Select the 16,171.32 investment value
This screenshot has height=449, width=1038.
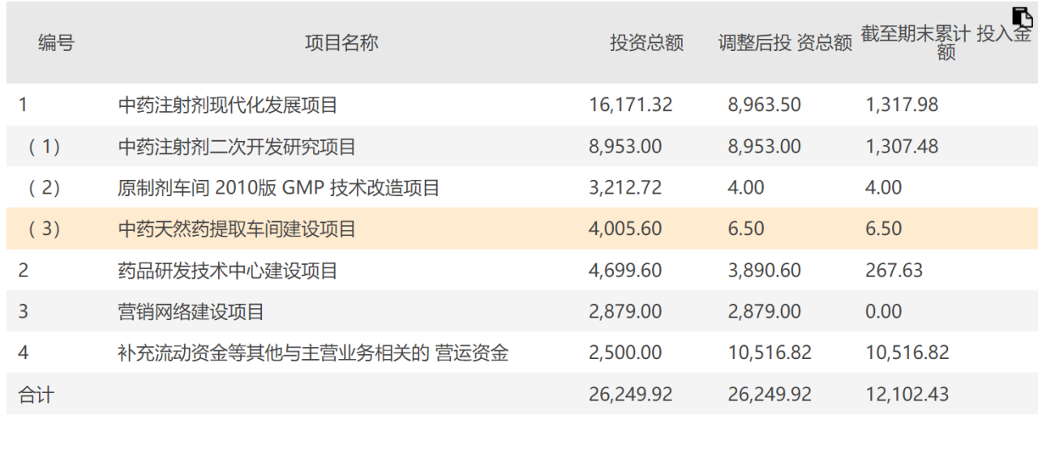[x=630, y=105]
